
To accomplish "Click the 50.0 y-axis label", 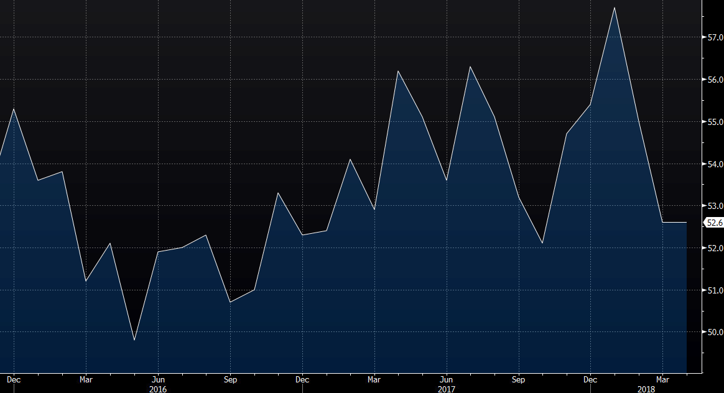I will click(x=715, y=333).
